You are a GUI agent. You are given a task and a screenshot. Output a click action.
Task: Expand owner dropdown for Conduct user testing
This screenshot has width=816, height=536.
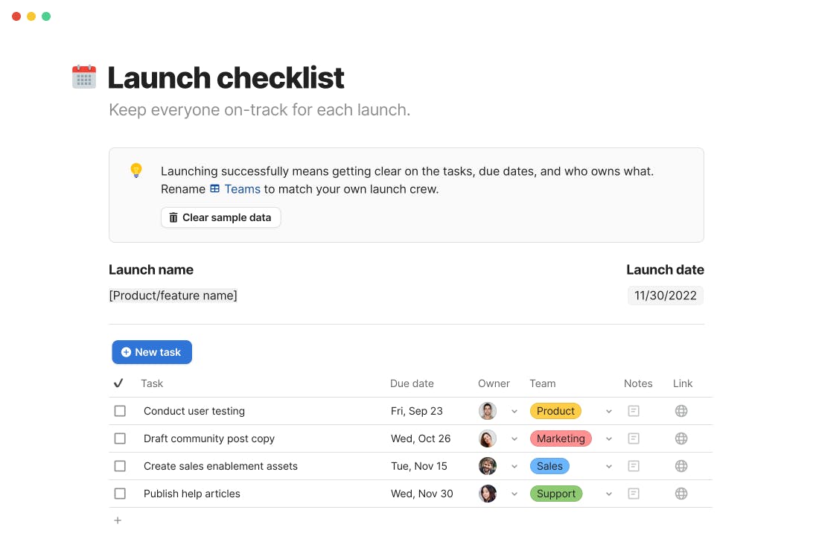tap(514, 412)
